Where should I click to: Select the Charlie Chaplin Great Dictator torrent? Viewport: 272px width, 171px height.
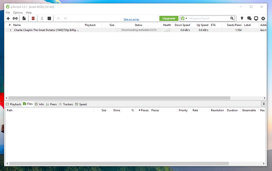pyautogui.click(x=46, y=30)
